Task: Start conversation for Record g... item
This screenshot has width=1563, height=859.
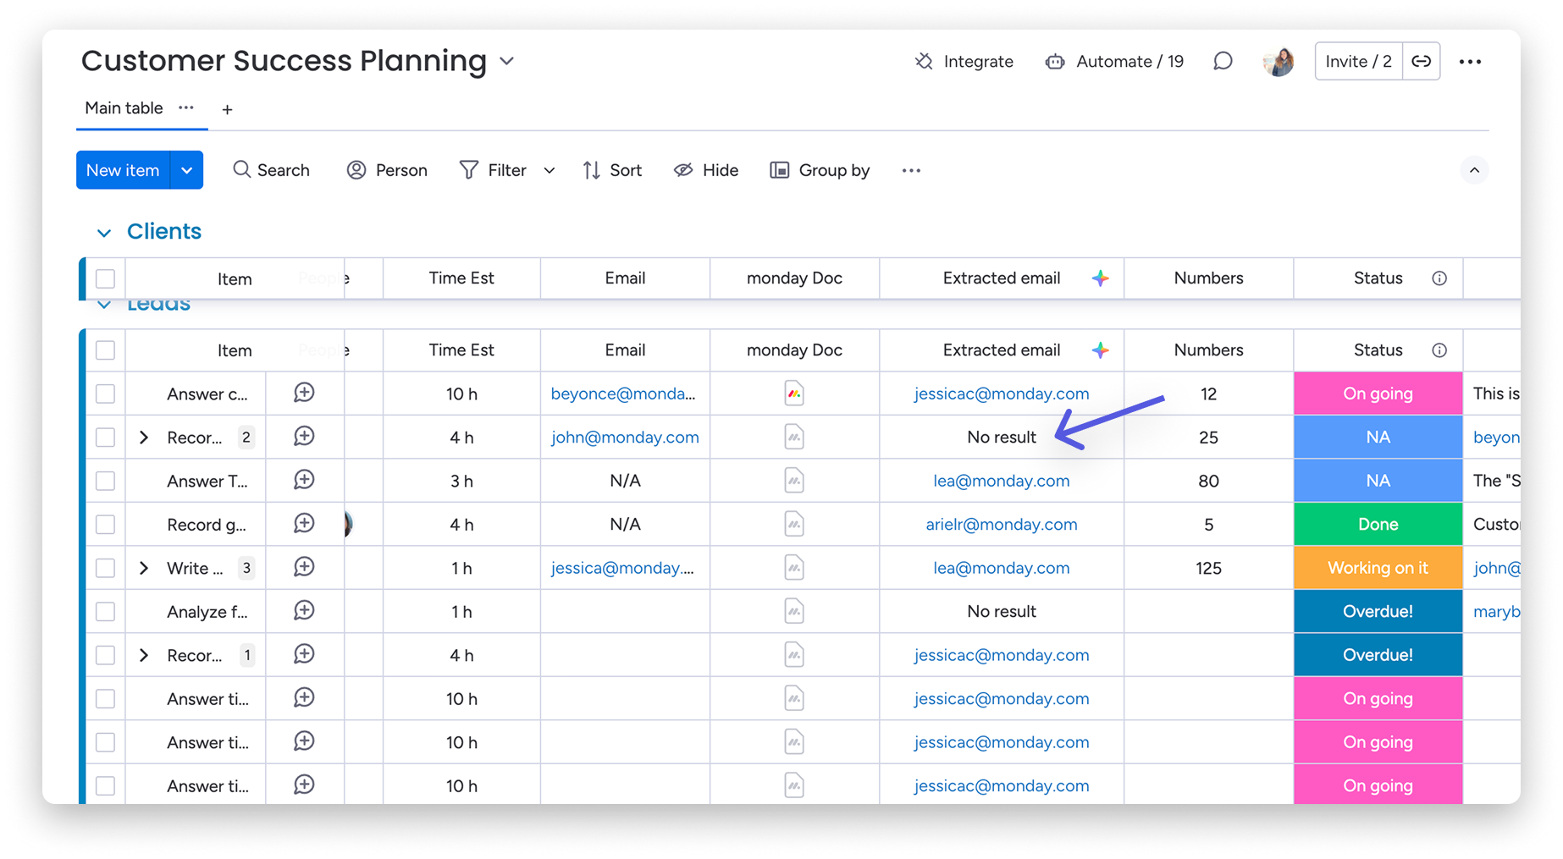Action: click(305, 524)
